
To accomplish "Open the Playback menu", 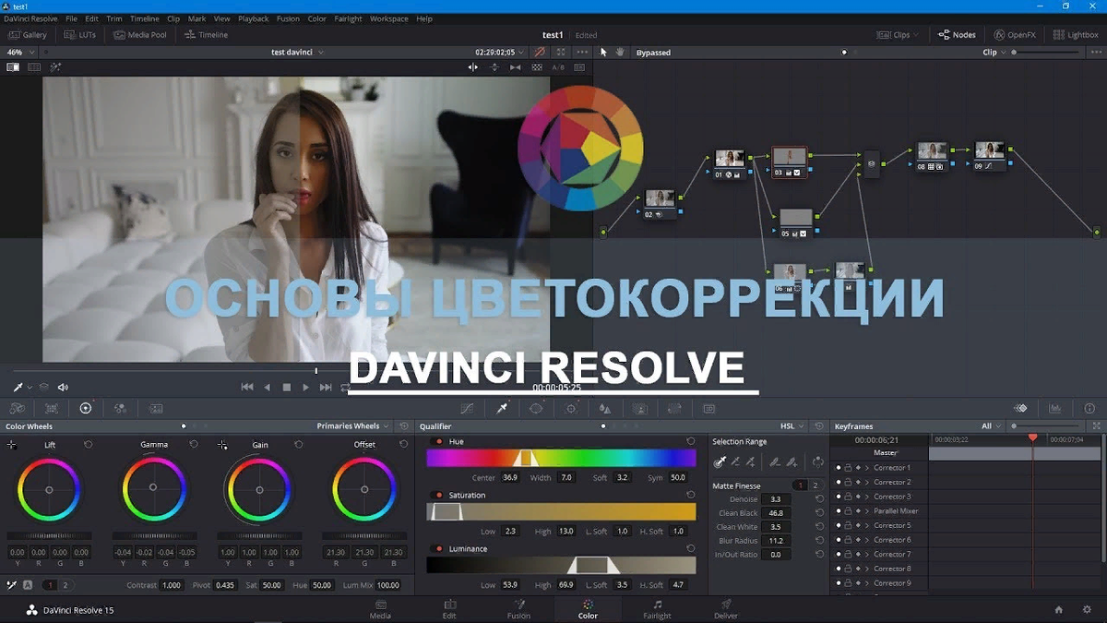I will click(254, 18).
